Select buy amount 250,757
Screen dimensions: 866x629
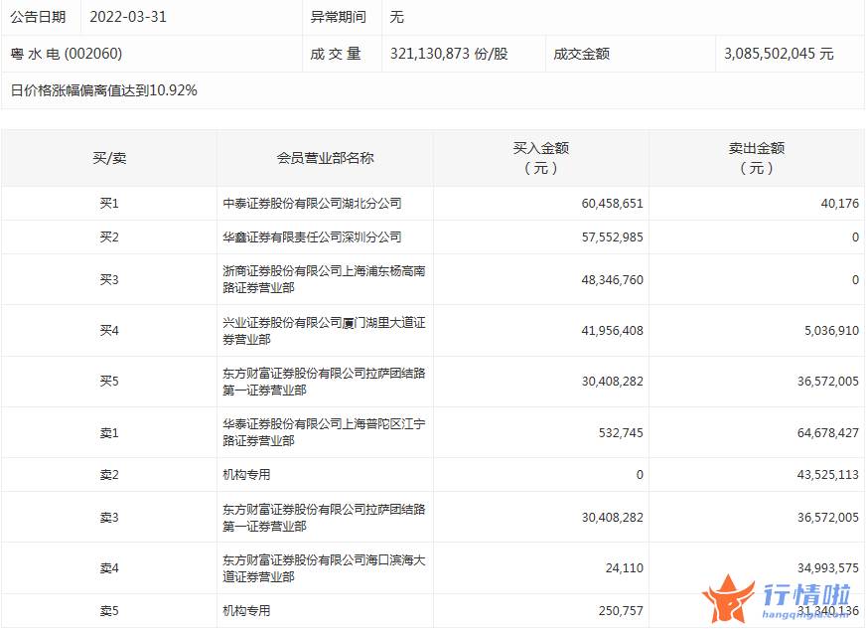(x=621, y=611)
